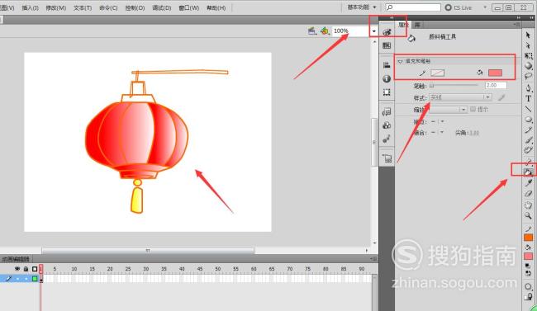Toggle the layer lock column icon
Viewport: 537px width, 311px height.
pos(26,269)
